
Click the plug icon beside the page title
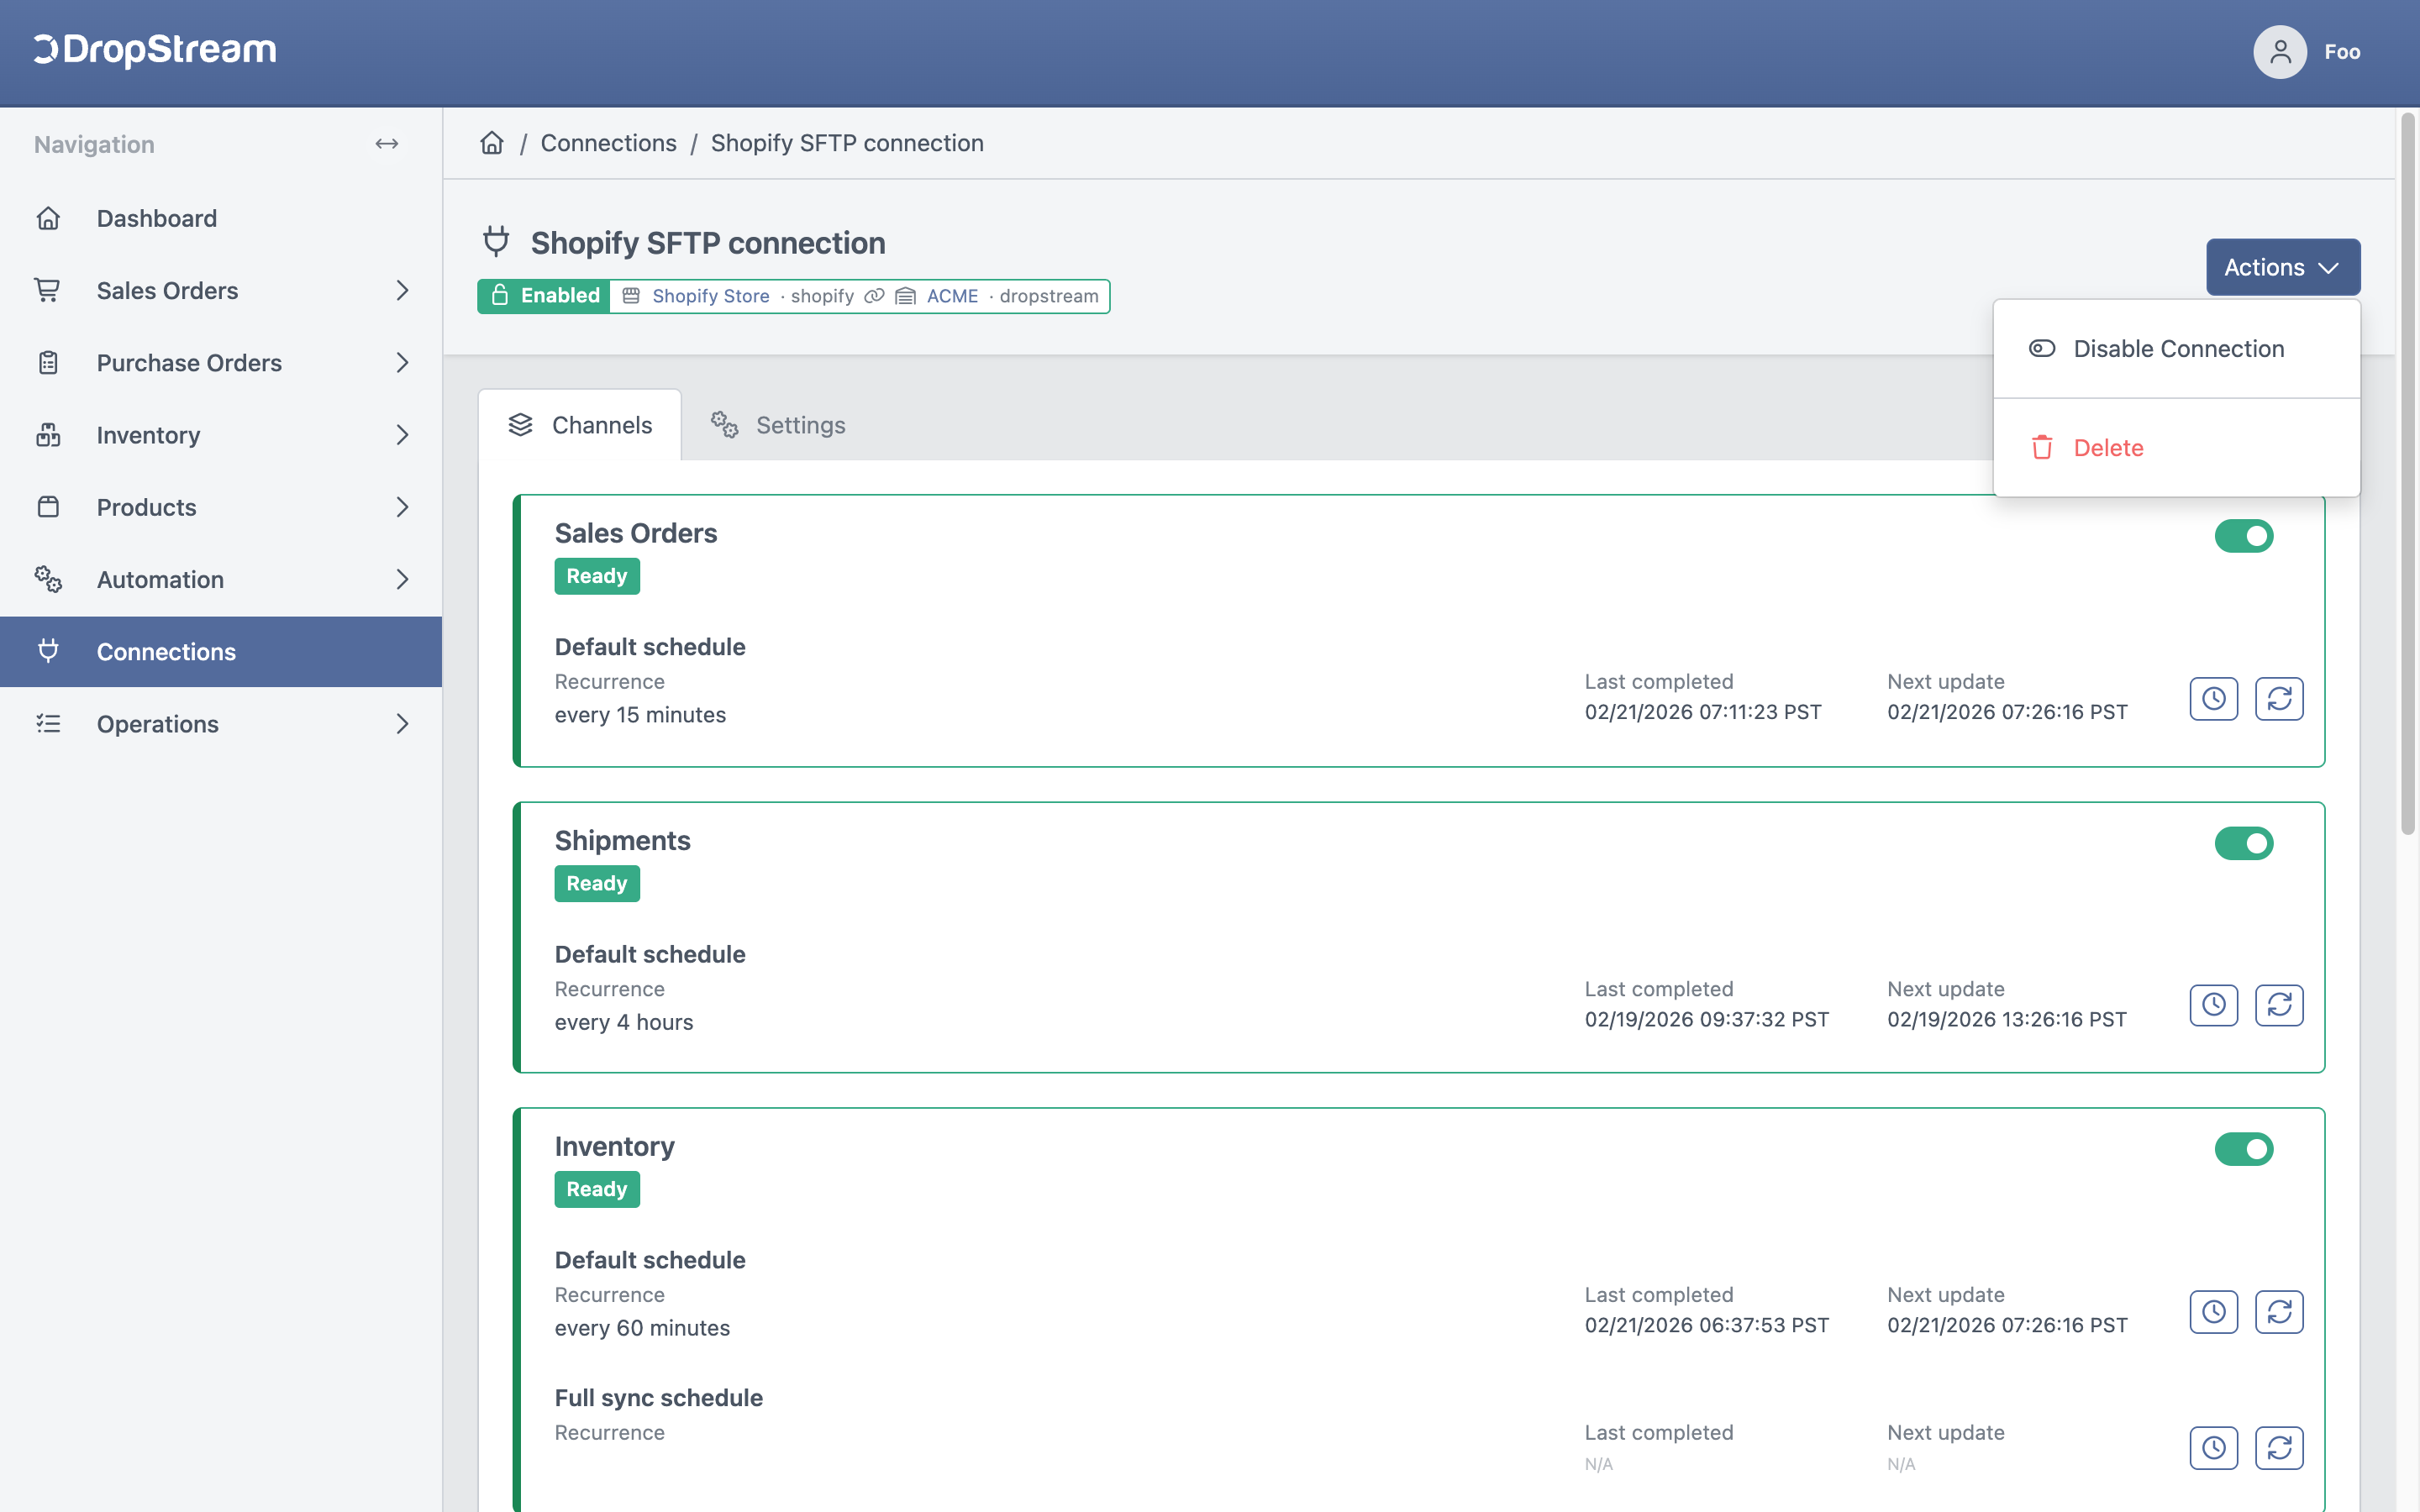click(x=496, y=241)
